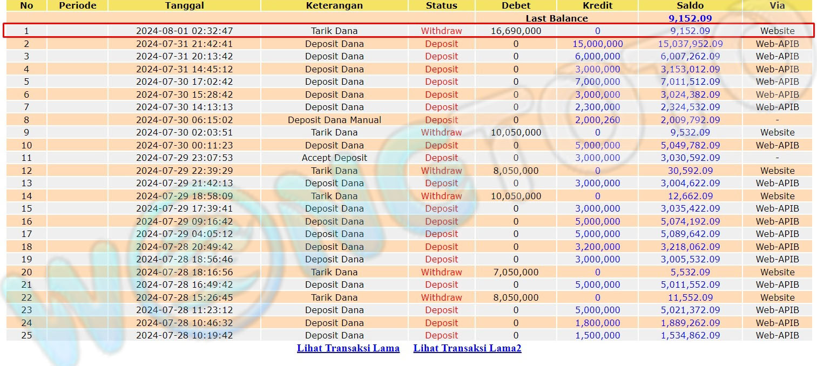
Task: Click the 2,000,260 kredit amount
Action: click(x=597, y=120)
